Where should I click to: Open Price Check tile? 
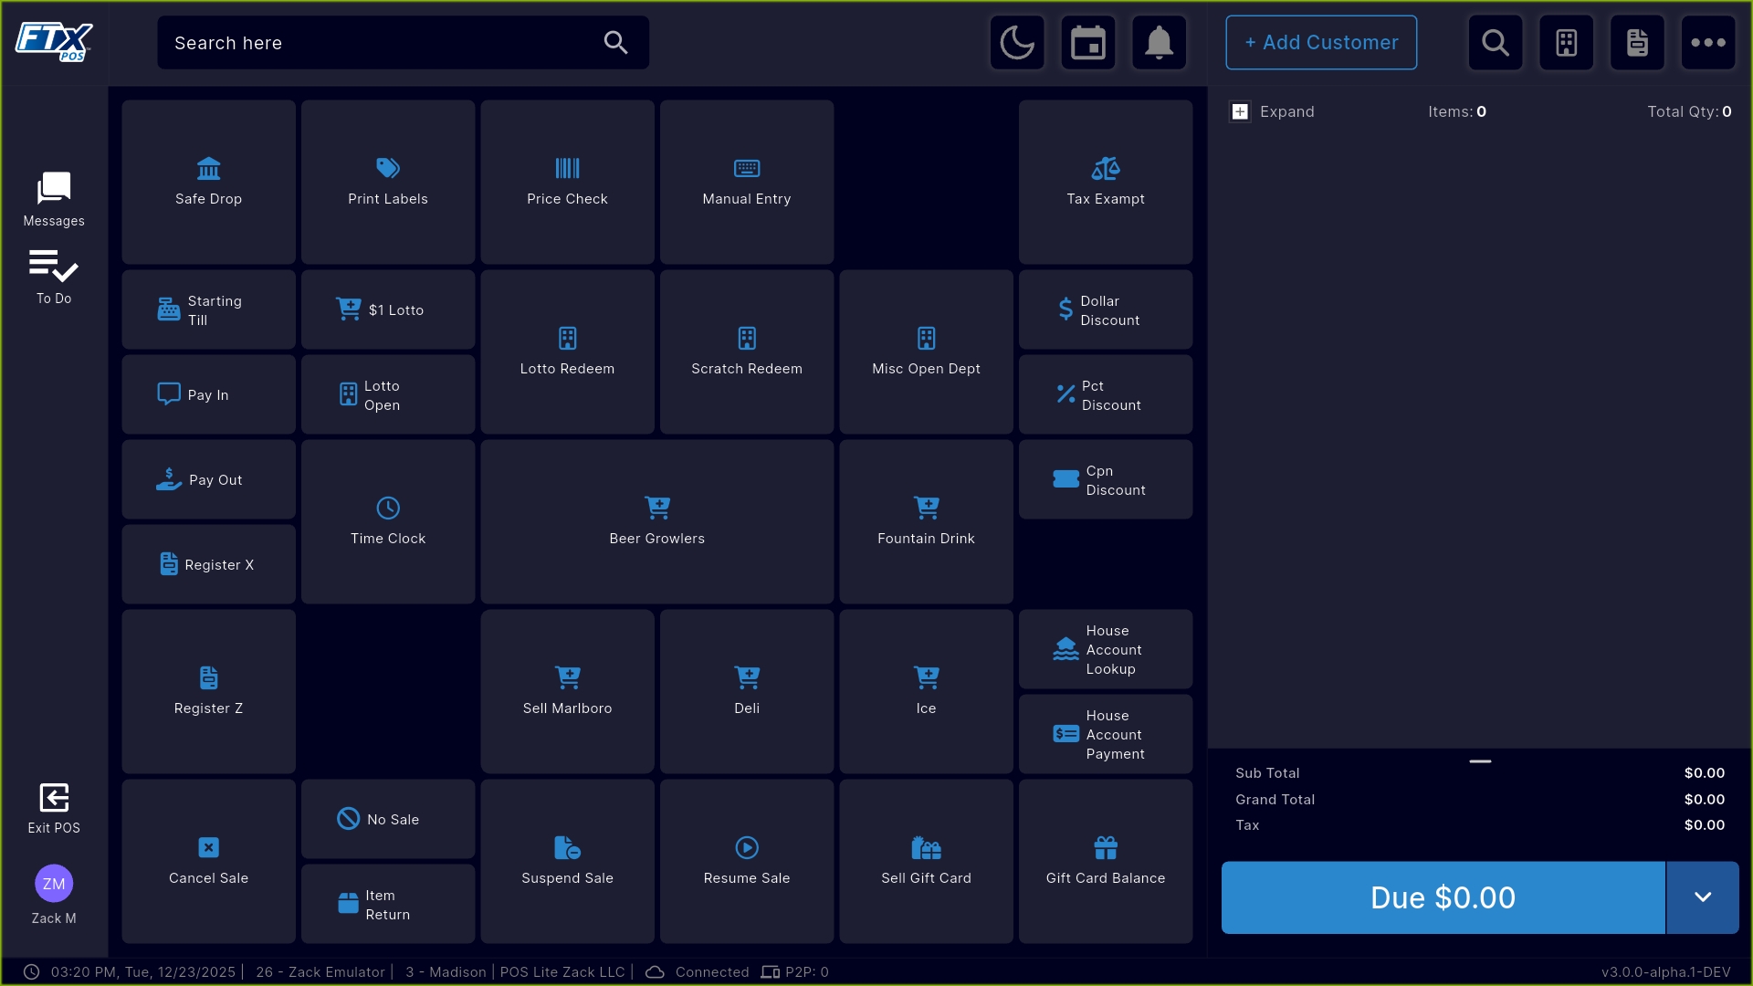[x=568, y=182]
